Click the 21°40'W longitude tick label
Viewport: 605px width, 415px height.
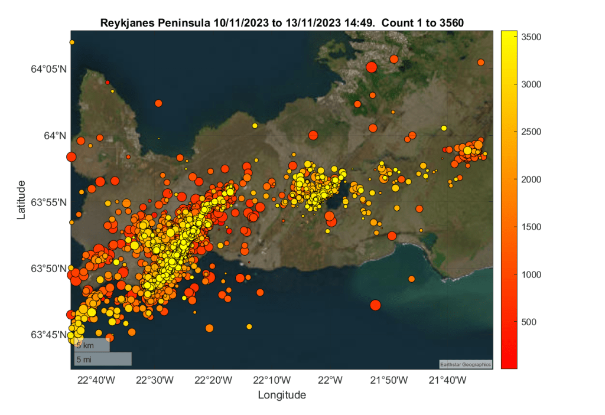[450, 379]
